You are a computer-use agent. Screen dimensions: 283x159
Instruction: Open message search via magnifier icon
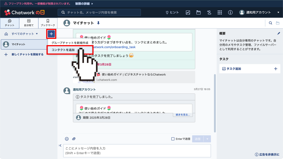(271, 23)
